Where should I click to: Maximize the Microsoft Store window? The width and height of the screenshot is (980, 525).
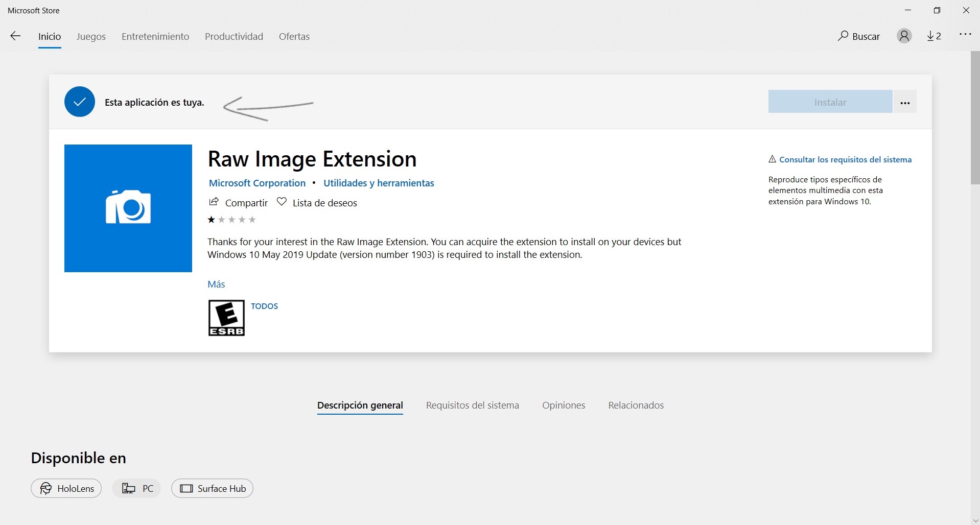[x=937, y=10]
